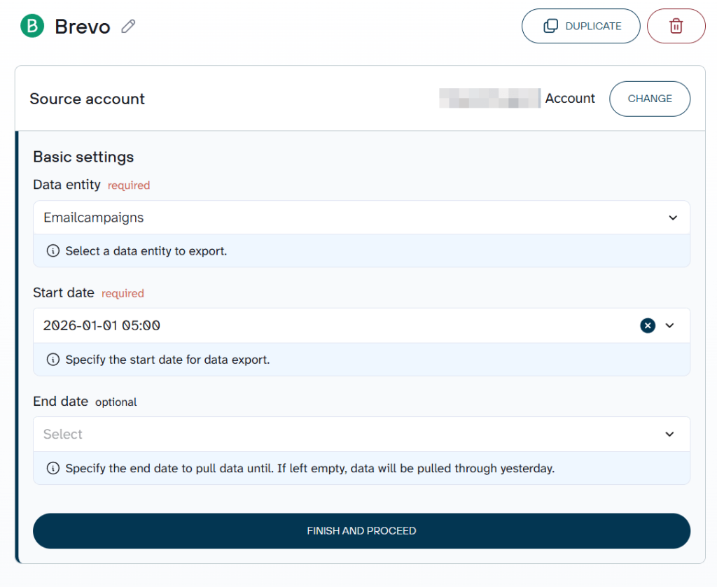
Task: Click the info icon beside end date hint
Action: [x=53, y=468]
